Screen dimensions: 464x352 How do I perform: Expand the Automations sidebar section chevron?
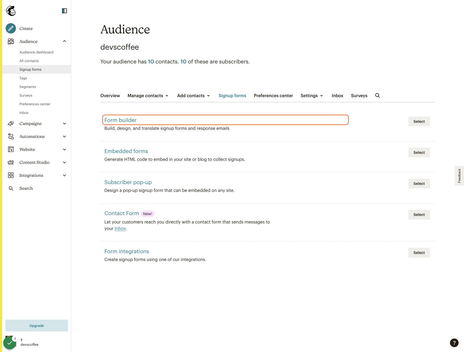tap(64, 136)
